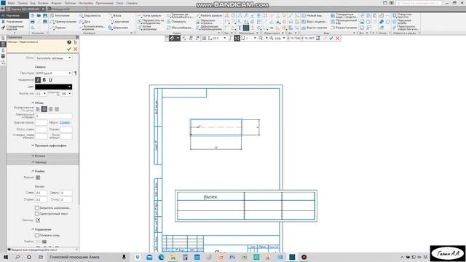Toggle italic text style
466x262 pixels.
pyautogui.click(x=38, y=80)
